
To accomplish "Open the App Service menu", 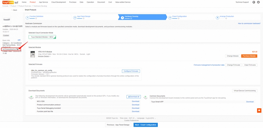I will click(43, 2).
